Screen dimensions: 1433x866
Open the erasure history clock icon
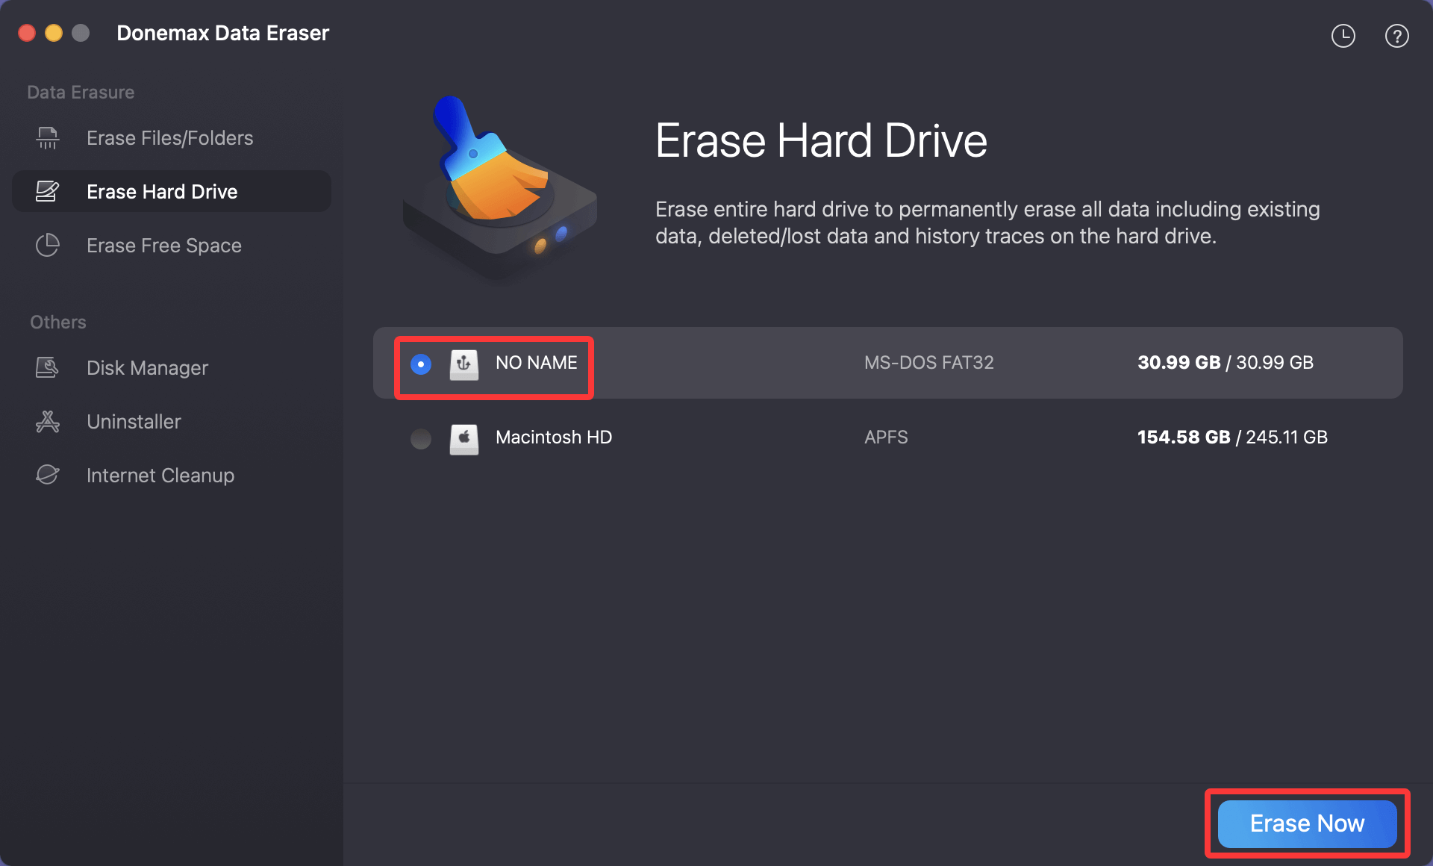(x=1343, y=35)
